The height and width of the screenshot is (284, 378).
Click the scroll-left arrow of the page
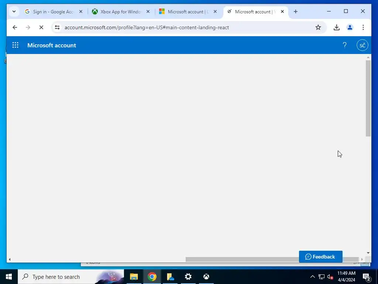pos(10,259)
